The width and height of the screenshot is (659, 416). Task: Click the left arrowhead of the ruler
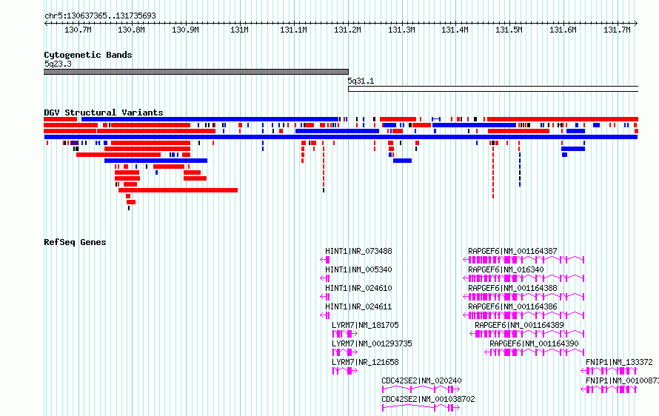[x=46, y=24]
